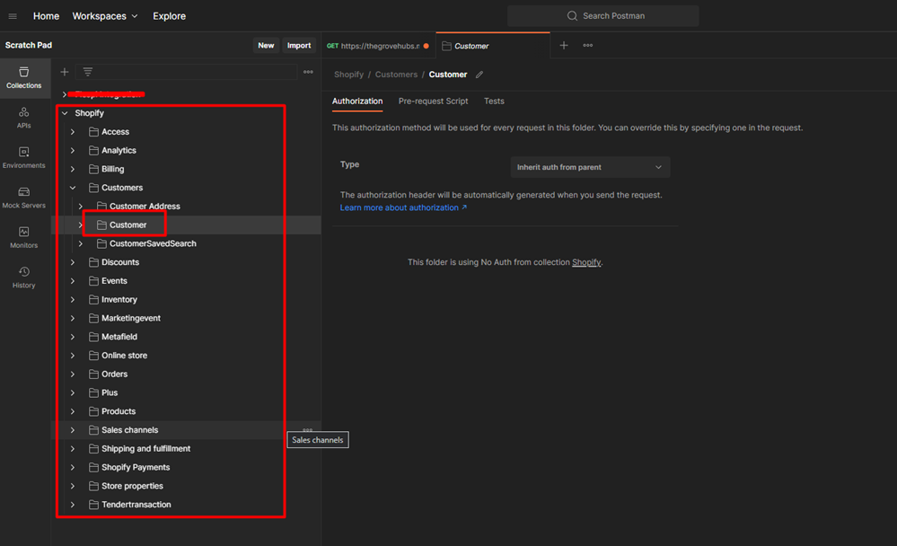The height and width of the screenshot is (546, 897).
Task: Open the Mock Servers sidebar panel
Action: (x=24, y=198)
